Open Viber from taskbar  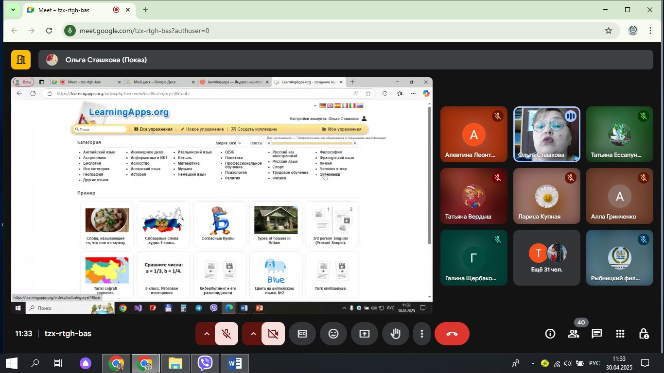click(x=205, y=363)
